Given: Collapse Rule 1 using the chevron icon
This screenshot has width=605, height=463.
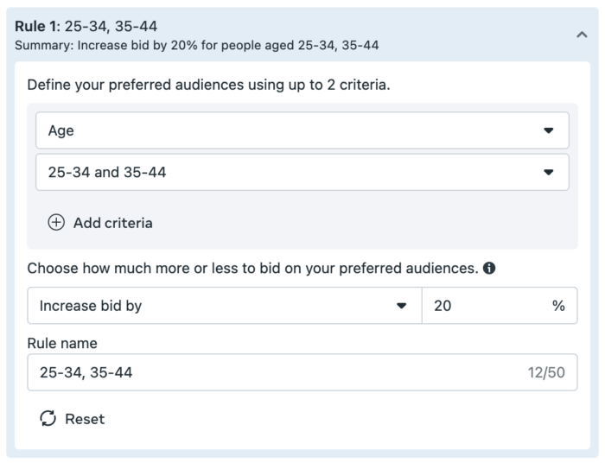Looking at the screenshot, I should (582, 35).
